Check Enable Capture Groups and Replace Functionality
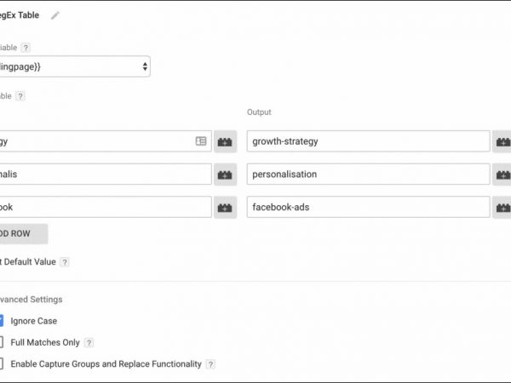The image size is (511, 383). pos(1,363)
